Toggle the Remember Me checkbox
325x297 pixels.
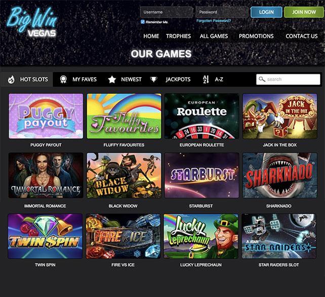pos(143,22)
